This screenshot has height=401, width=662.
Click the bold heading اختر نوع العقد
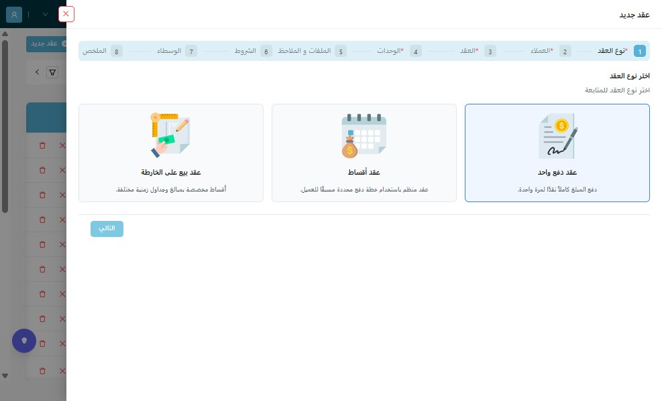[x=630, y=76]
